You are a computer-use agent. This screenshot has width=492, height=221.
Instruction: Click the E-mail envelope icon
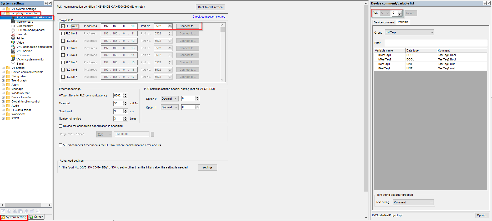coord(13,64)
